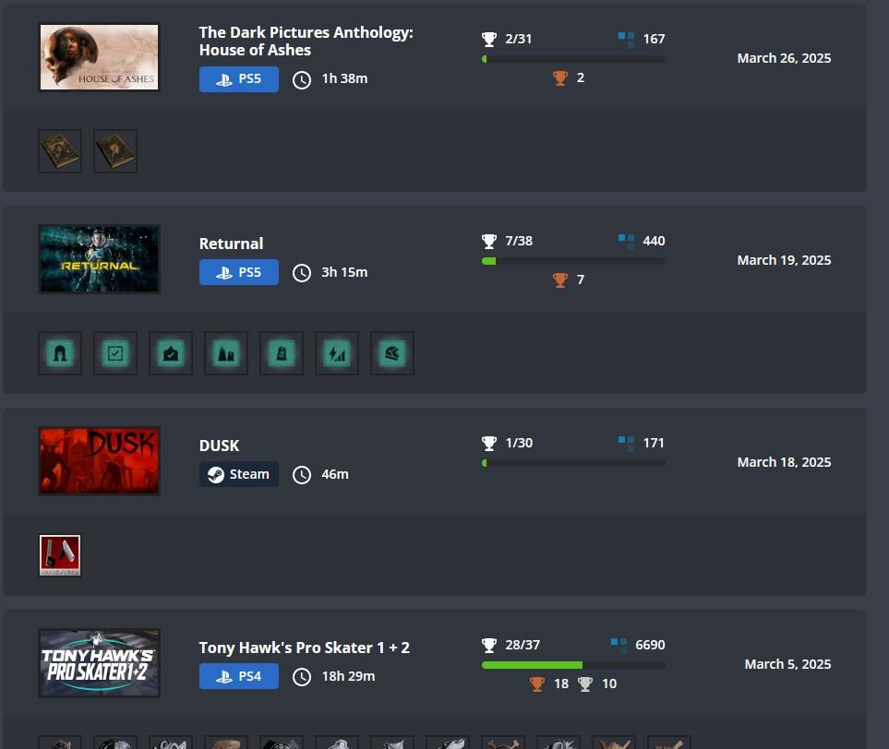Click Tony Hawk's silver trophy icon beside 10
This screenshot has width=889, height=749.
coord(585,684)
